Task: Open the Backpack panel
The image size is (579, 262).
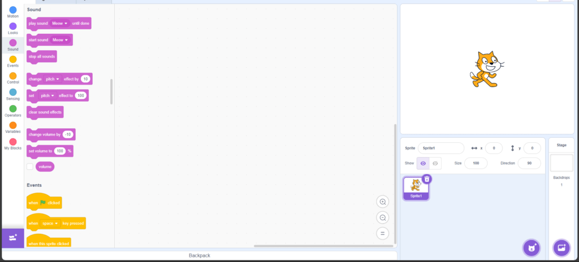Action: [200, 255]
